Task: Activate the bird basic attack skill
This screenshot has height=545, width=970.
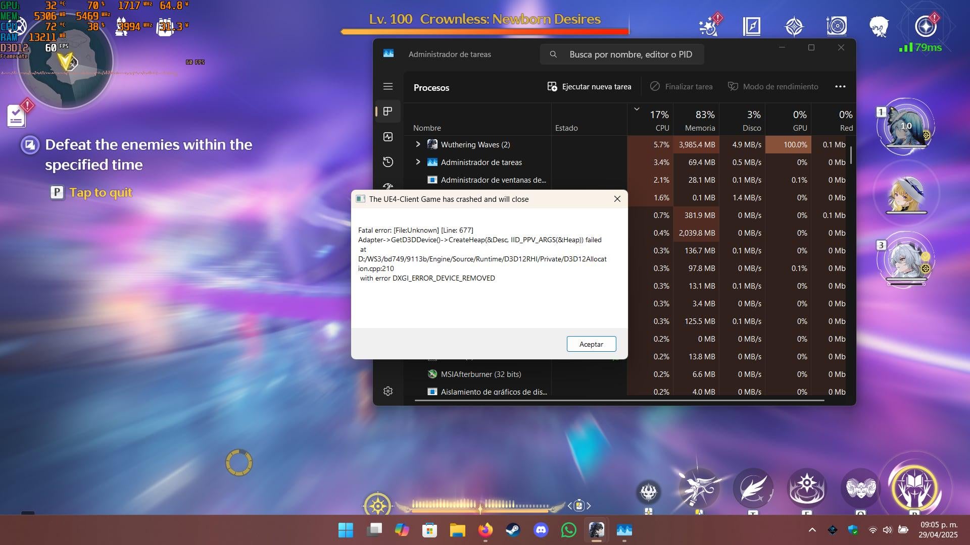Action: pyautogui.click(x=699, y=487)
